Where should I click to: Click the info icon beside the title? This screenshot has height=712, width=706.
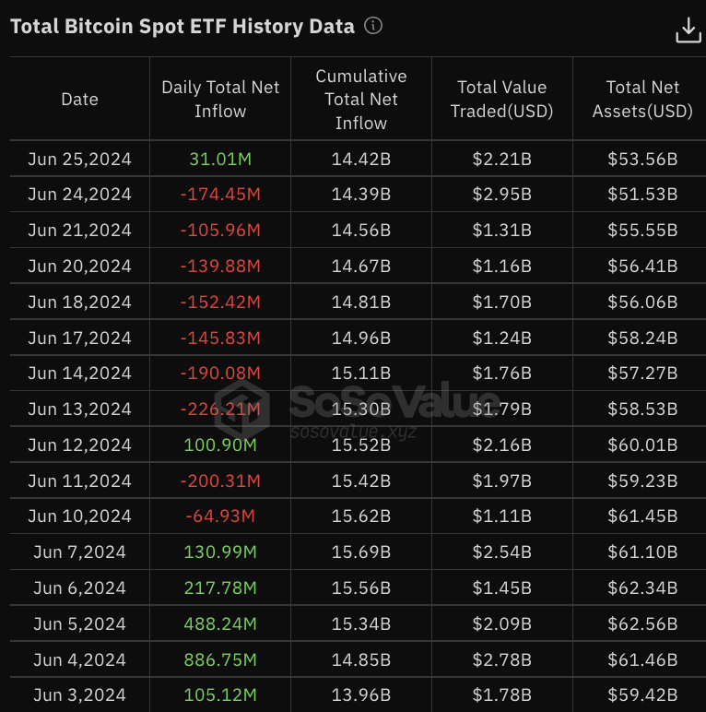373,26
